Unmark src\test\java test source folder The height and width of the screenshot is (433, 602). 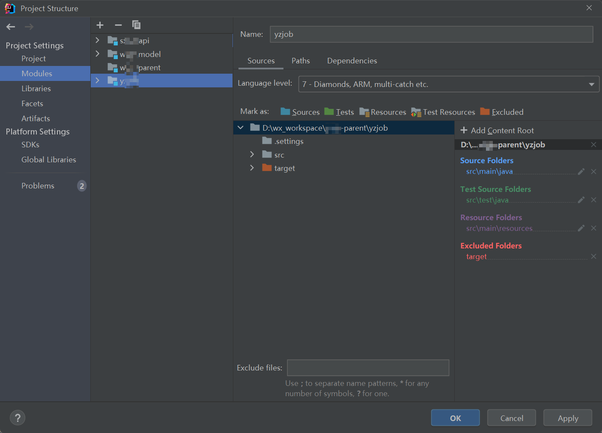593,200
